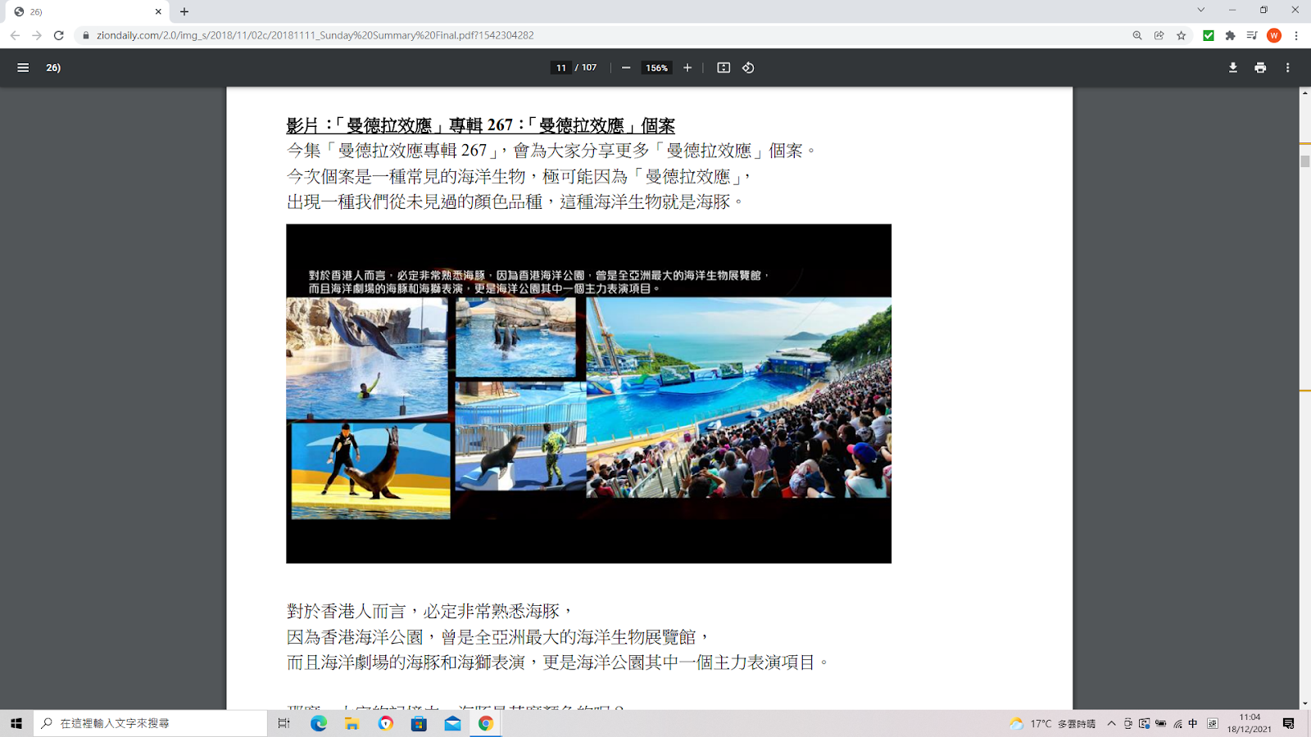Fit the PDF to page

coord(724,68)
